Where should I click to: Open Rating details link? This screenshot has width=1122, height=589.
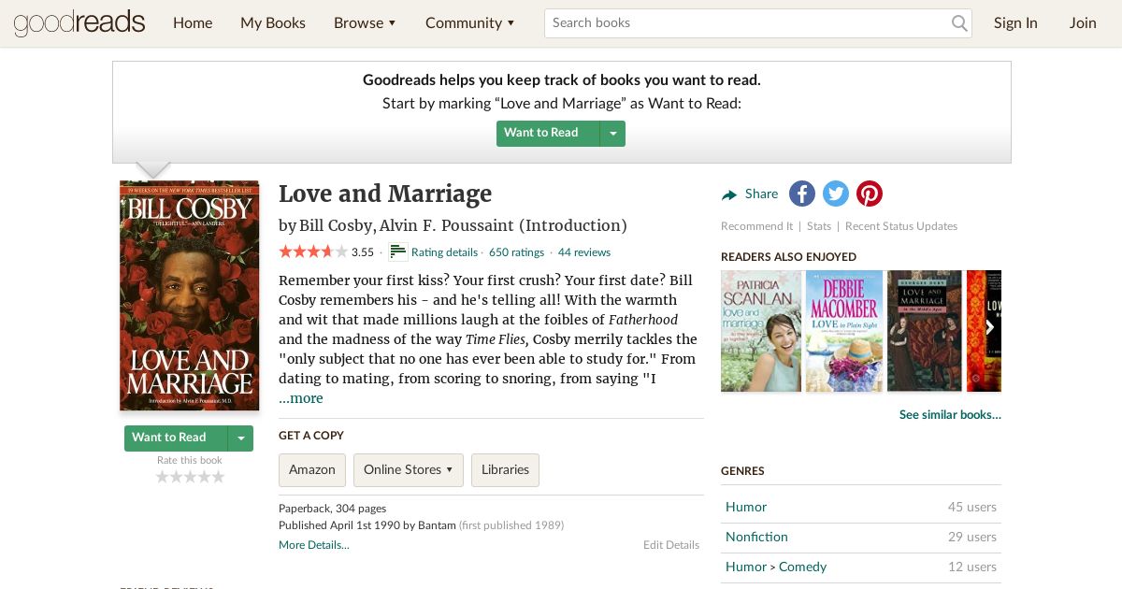[x=444, y=252]
